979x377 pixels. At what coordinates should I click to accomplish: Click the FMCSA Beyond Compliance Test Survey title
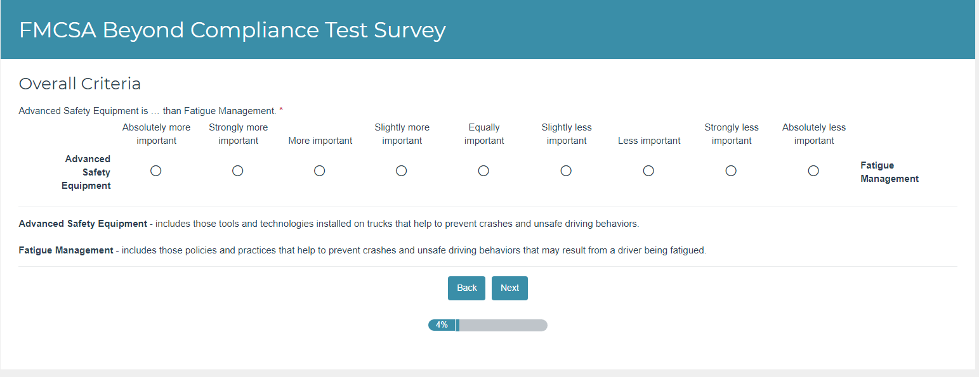(x=232, y=30)
